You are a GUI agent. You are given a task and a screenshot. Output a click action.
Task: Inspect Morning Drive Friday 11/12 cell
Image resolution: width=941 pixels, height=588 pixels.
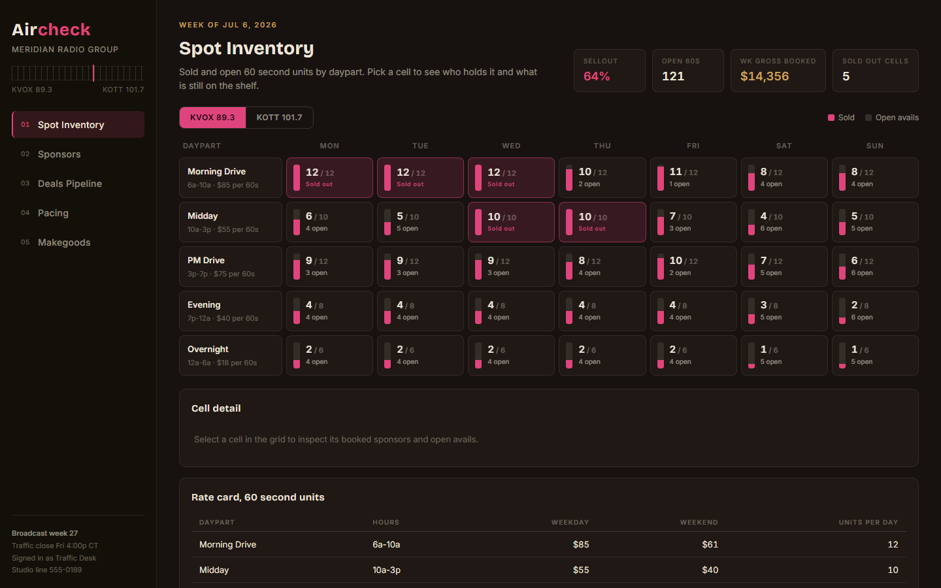click(x=693, y=178)
